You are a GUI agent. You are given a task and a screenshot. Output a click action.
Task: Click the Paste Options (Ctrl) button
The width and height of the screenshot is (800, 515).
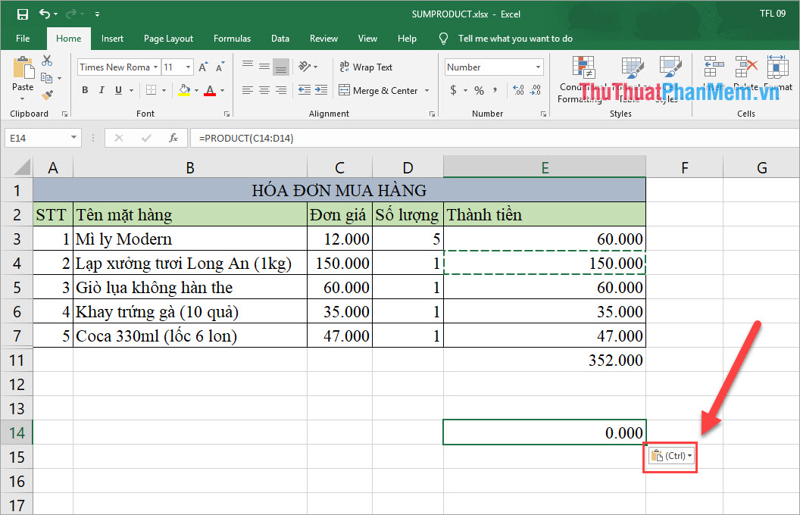click(670, 457)
